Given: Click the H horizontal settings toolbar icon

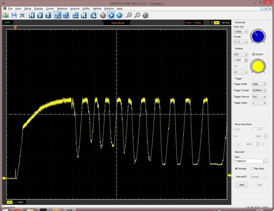Looking at the screenshot, I should [31, 15].
